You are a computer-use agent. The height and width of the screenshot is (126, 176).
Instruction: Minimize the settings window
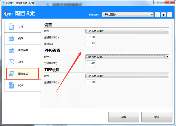coord(156,2)
